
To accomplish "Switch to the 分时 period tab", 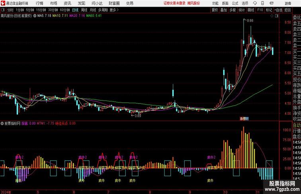I will tap(10, 10).
